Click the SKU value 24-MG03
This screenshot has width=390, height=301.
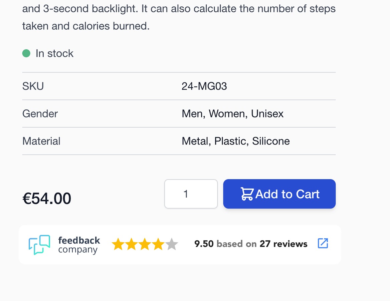click(x=204, y=86)
